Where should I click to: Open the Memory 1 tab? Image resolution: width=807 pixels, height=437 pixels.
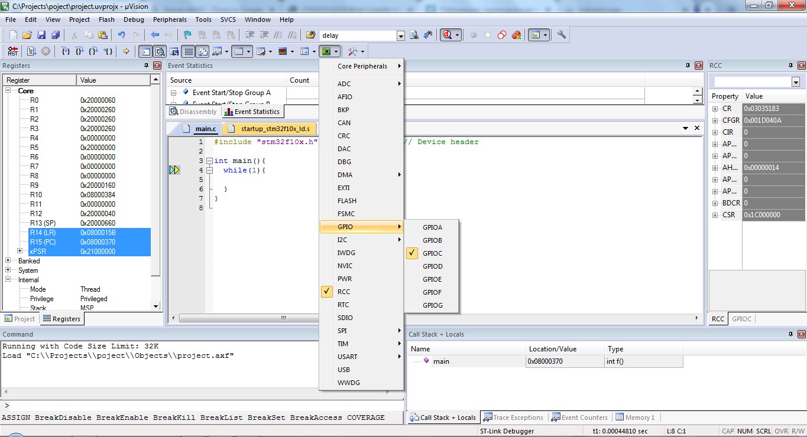coord(636,418)
